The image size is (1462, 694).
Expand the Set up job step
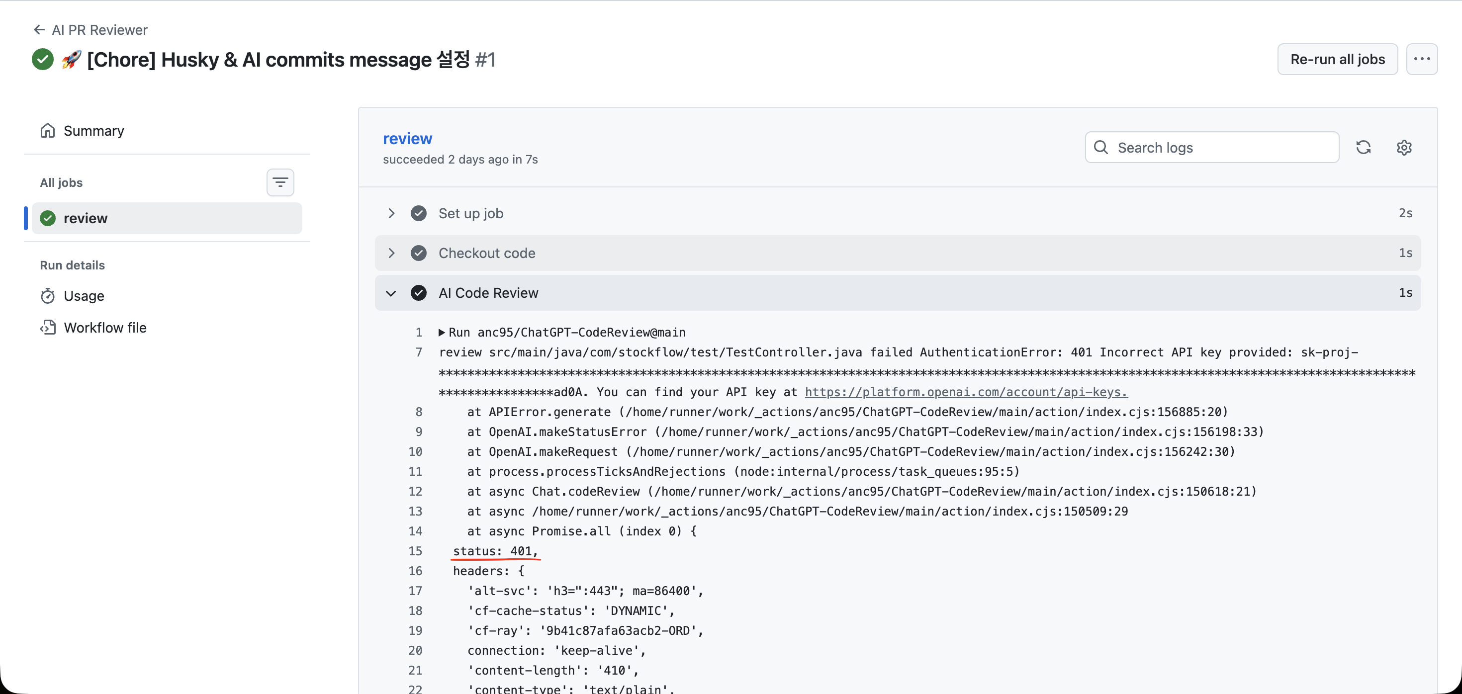tap(898, 213)
